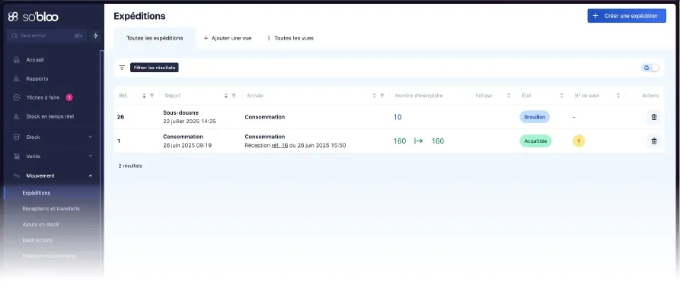Click the Tâches à faire check icon
This screenshot has height=294, width=680.
coord(17,98)
